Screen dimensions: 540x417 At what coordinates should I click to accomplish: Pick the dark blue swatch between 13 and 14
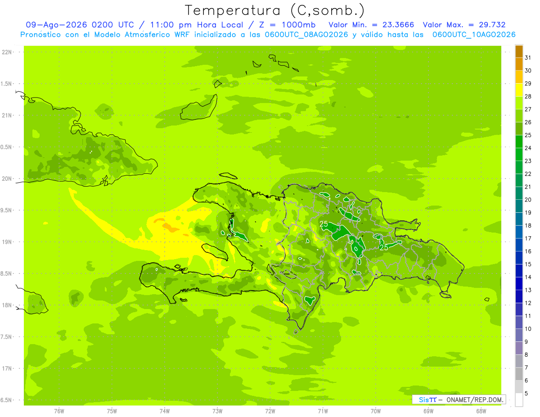pos(519,283)
